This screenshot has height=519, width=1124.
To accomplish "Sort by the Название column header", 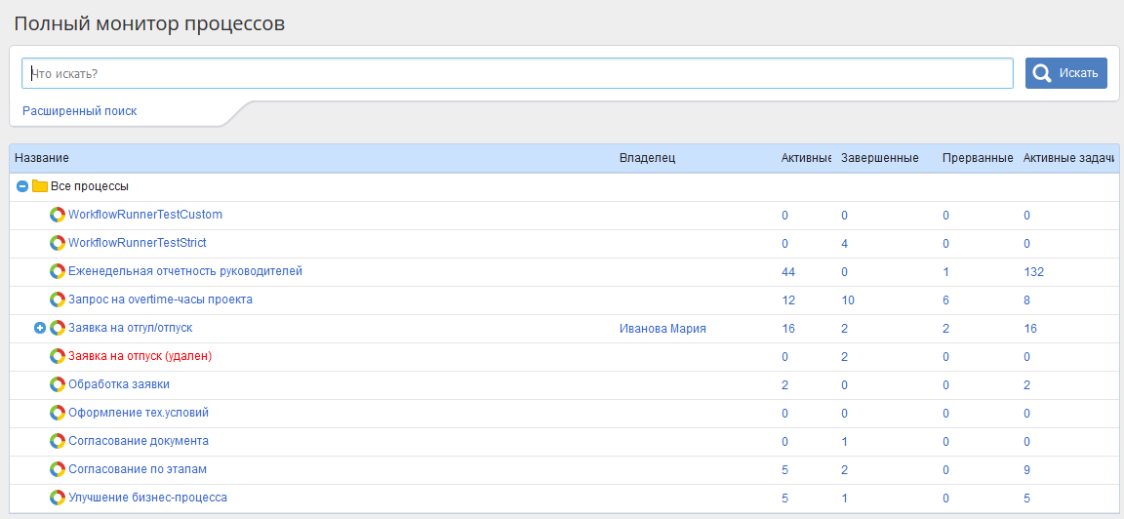I will [x=42, y=158].
